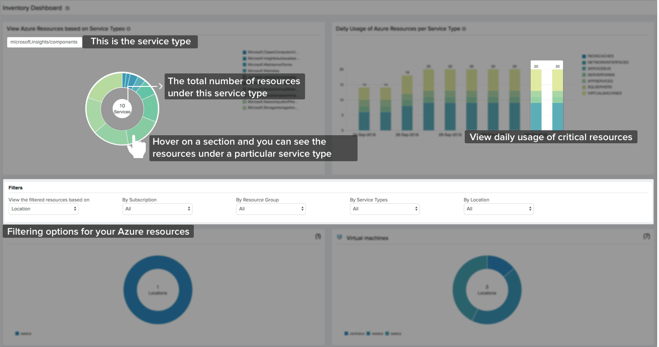The image size is (659, 347).
Task: Open the By Subscription dropdown
Action: [x=157, y=209]
